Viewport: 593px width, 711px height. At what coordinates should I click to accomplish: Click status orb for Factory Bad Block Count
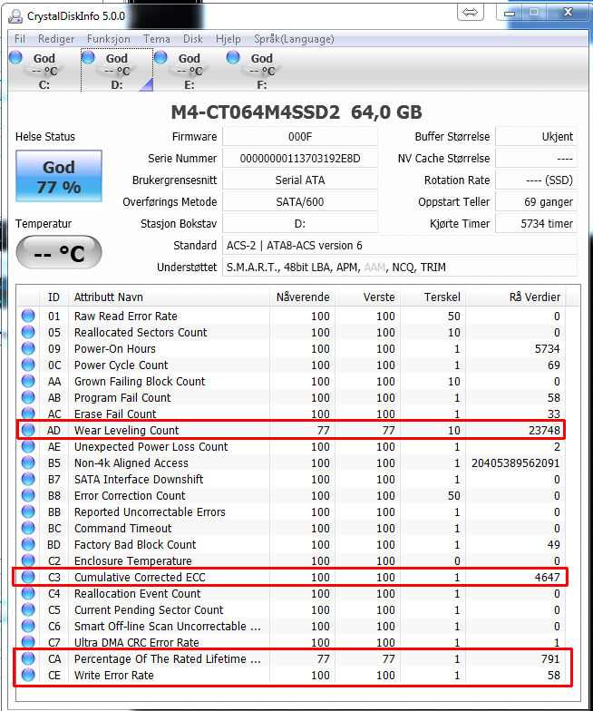click(28, 544)
